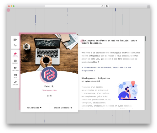Click the Fahmi B. name text
Viewport: 157px width, 133px height.
(x=49, y=86)
